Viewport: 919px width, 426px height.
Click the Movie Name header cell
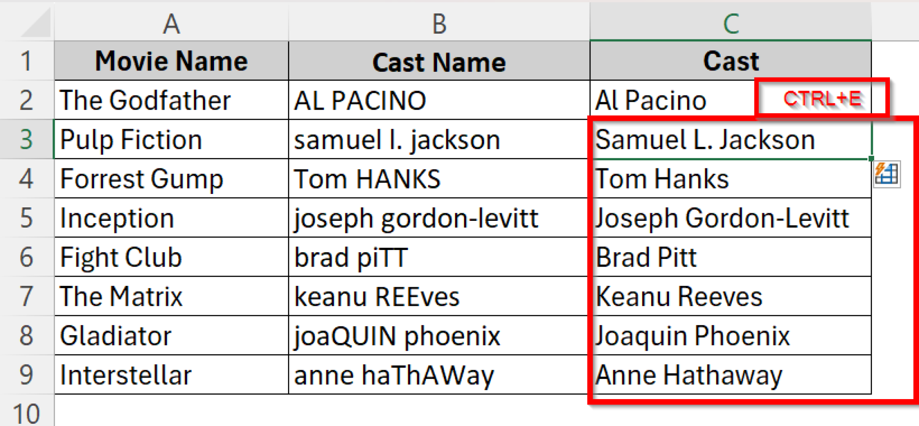(171, 61)
